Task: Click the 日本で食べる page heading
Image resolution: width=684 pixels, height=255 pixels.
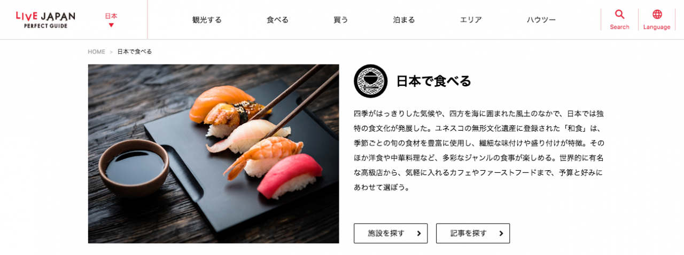Action: coord(433,81)
